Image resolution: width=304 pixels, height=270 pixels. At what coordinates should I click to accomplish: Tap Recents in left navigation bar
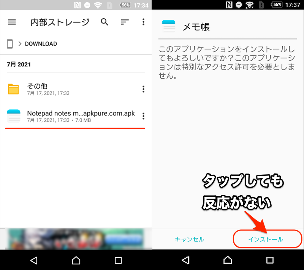click(x=118, y=260)
